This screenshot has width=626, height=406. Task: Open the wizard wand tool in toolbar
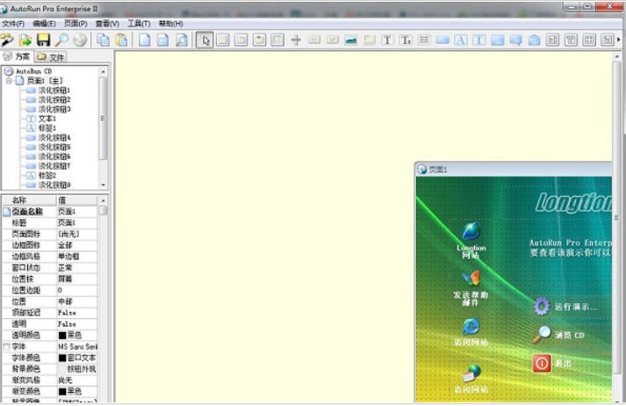(x=7, y=40)
